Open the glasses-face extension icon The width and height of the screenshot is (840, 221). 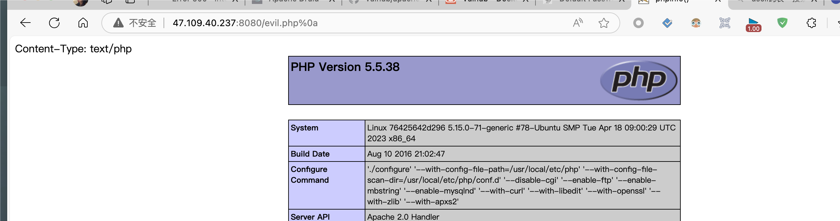(696, 23)
